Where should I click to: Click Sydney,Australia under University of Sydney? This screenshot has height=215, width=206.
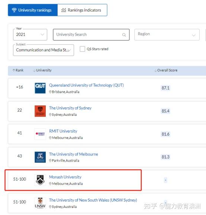(64, 115)
